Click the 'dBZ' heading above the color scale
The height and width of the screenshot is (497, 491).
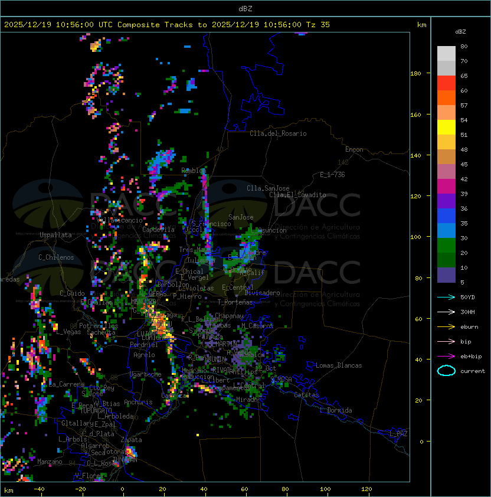click(460, 32)
